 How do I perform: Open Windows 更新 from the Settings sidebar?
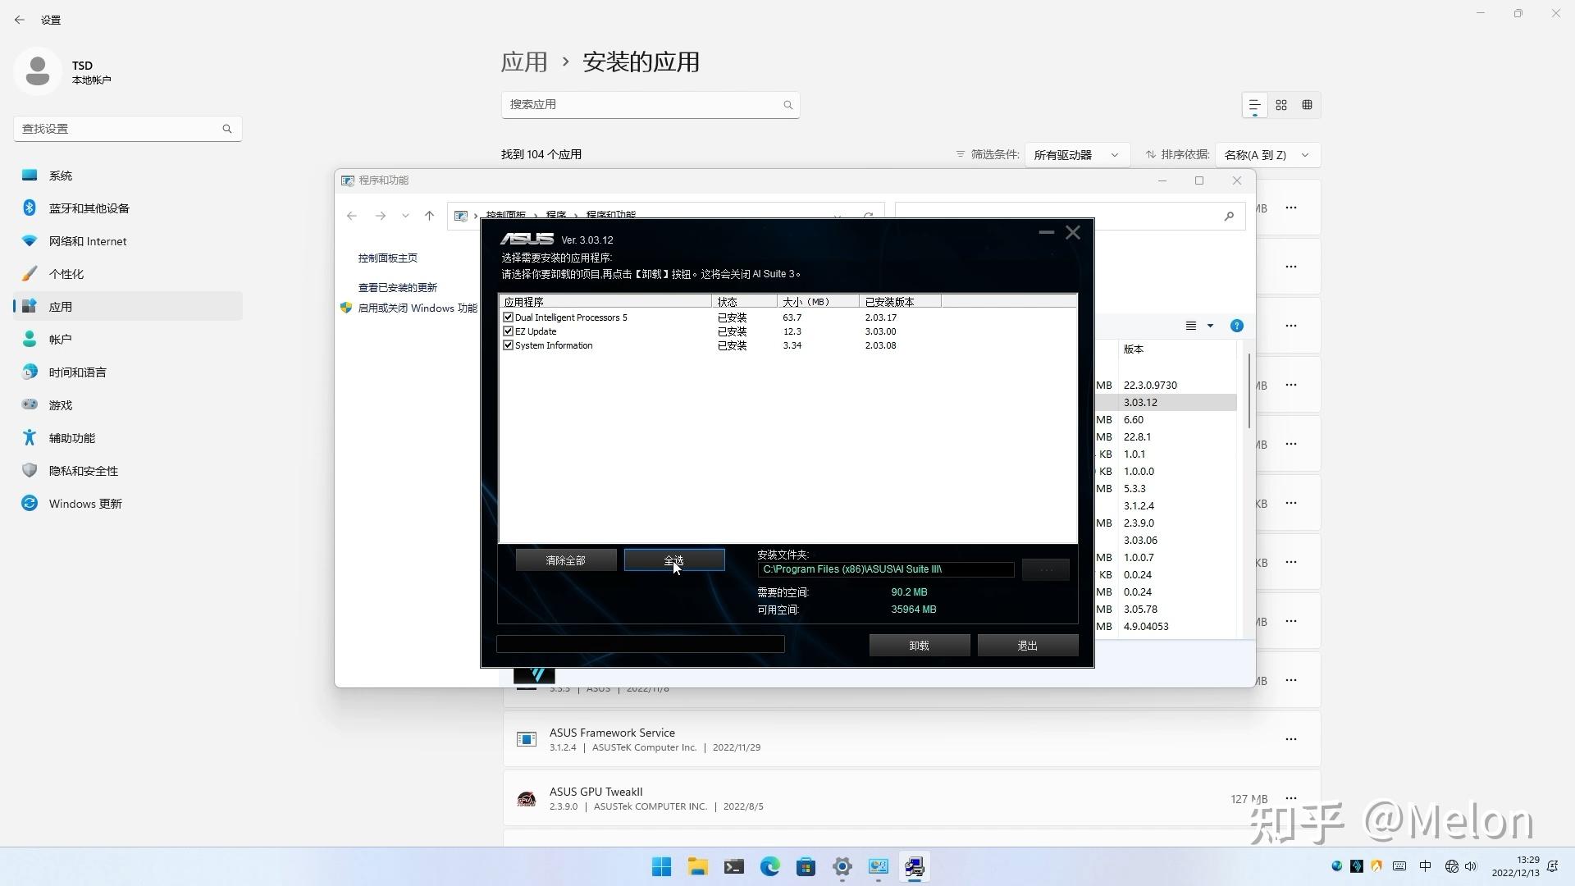(x=84, y=503)
